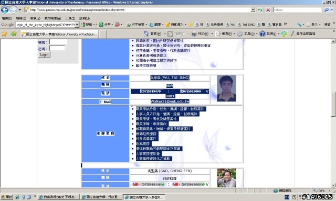The width and height of the screenshot is (336, 201).
Task: Click the Windows 開始 Start button
Action: pyautogui.click(x=7, y=197)
